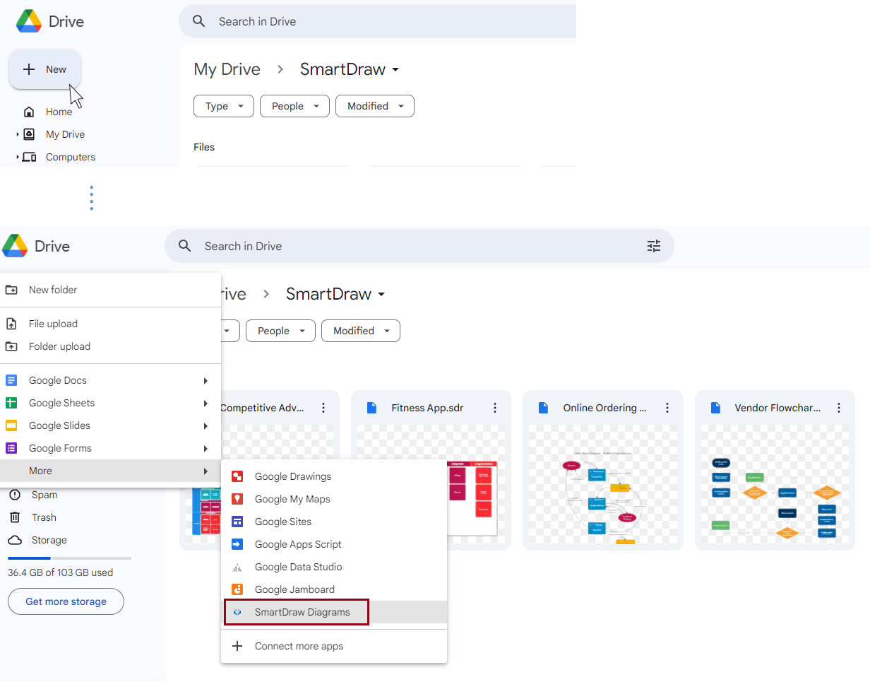Open the search options filter icon
This screenshot has width=870, height=694.
(654, 246)
